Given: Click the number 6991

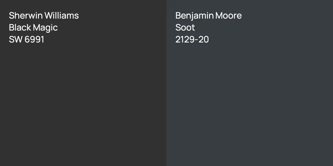Looking at the screenshot, I should click(34, 40).
